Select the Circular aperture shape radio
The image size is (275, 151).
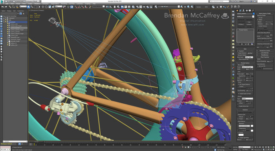point(258,18)
